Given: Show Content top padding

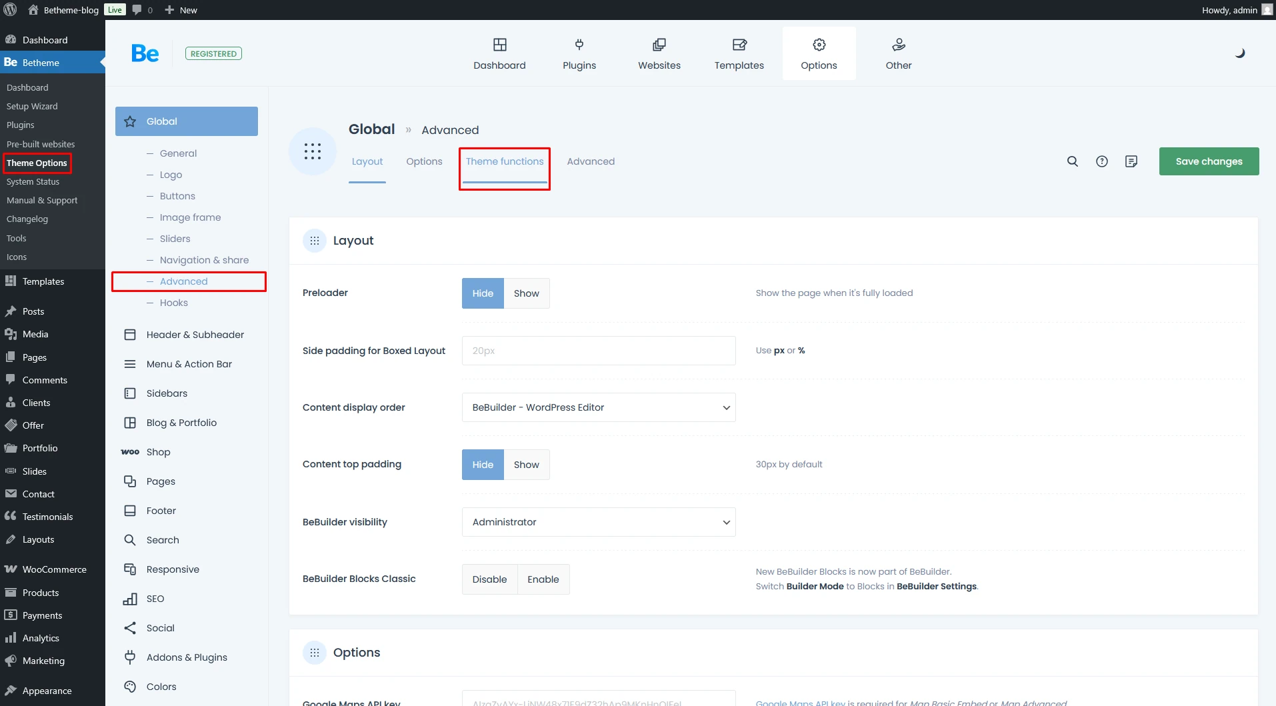Looking at the screenshot, I should click(x=526, y=464).
